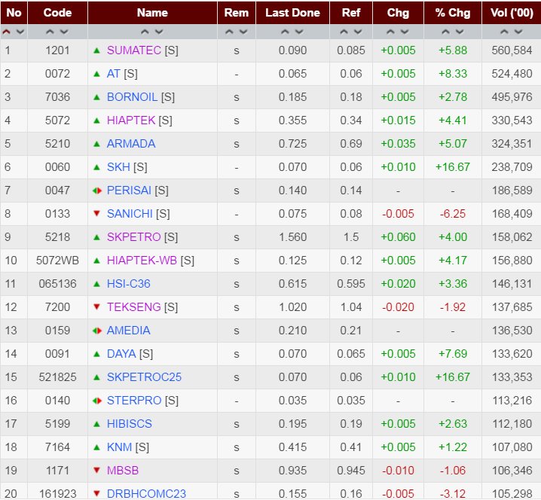Click green up triangle beside SUMATEC
This screenshot has height=500, width=541.
coord(97,50)
